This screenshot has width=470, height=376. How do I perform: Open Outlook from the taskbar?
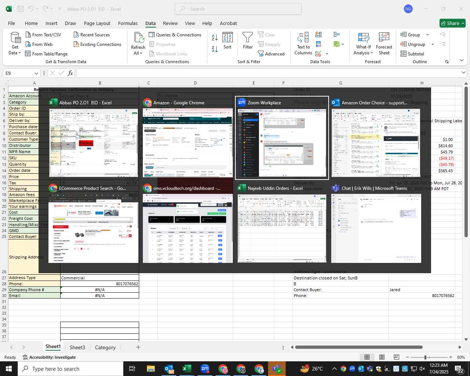[169, 369]
